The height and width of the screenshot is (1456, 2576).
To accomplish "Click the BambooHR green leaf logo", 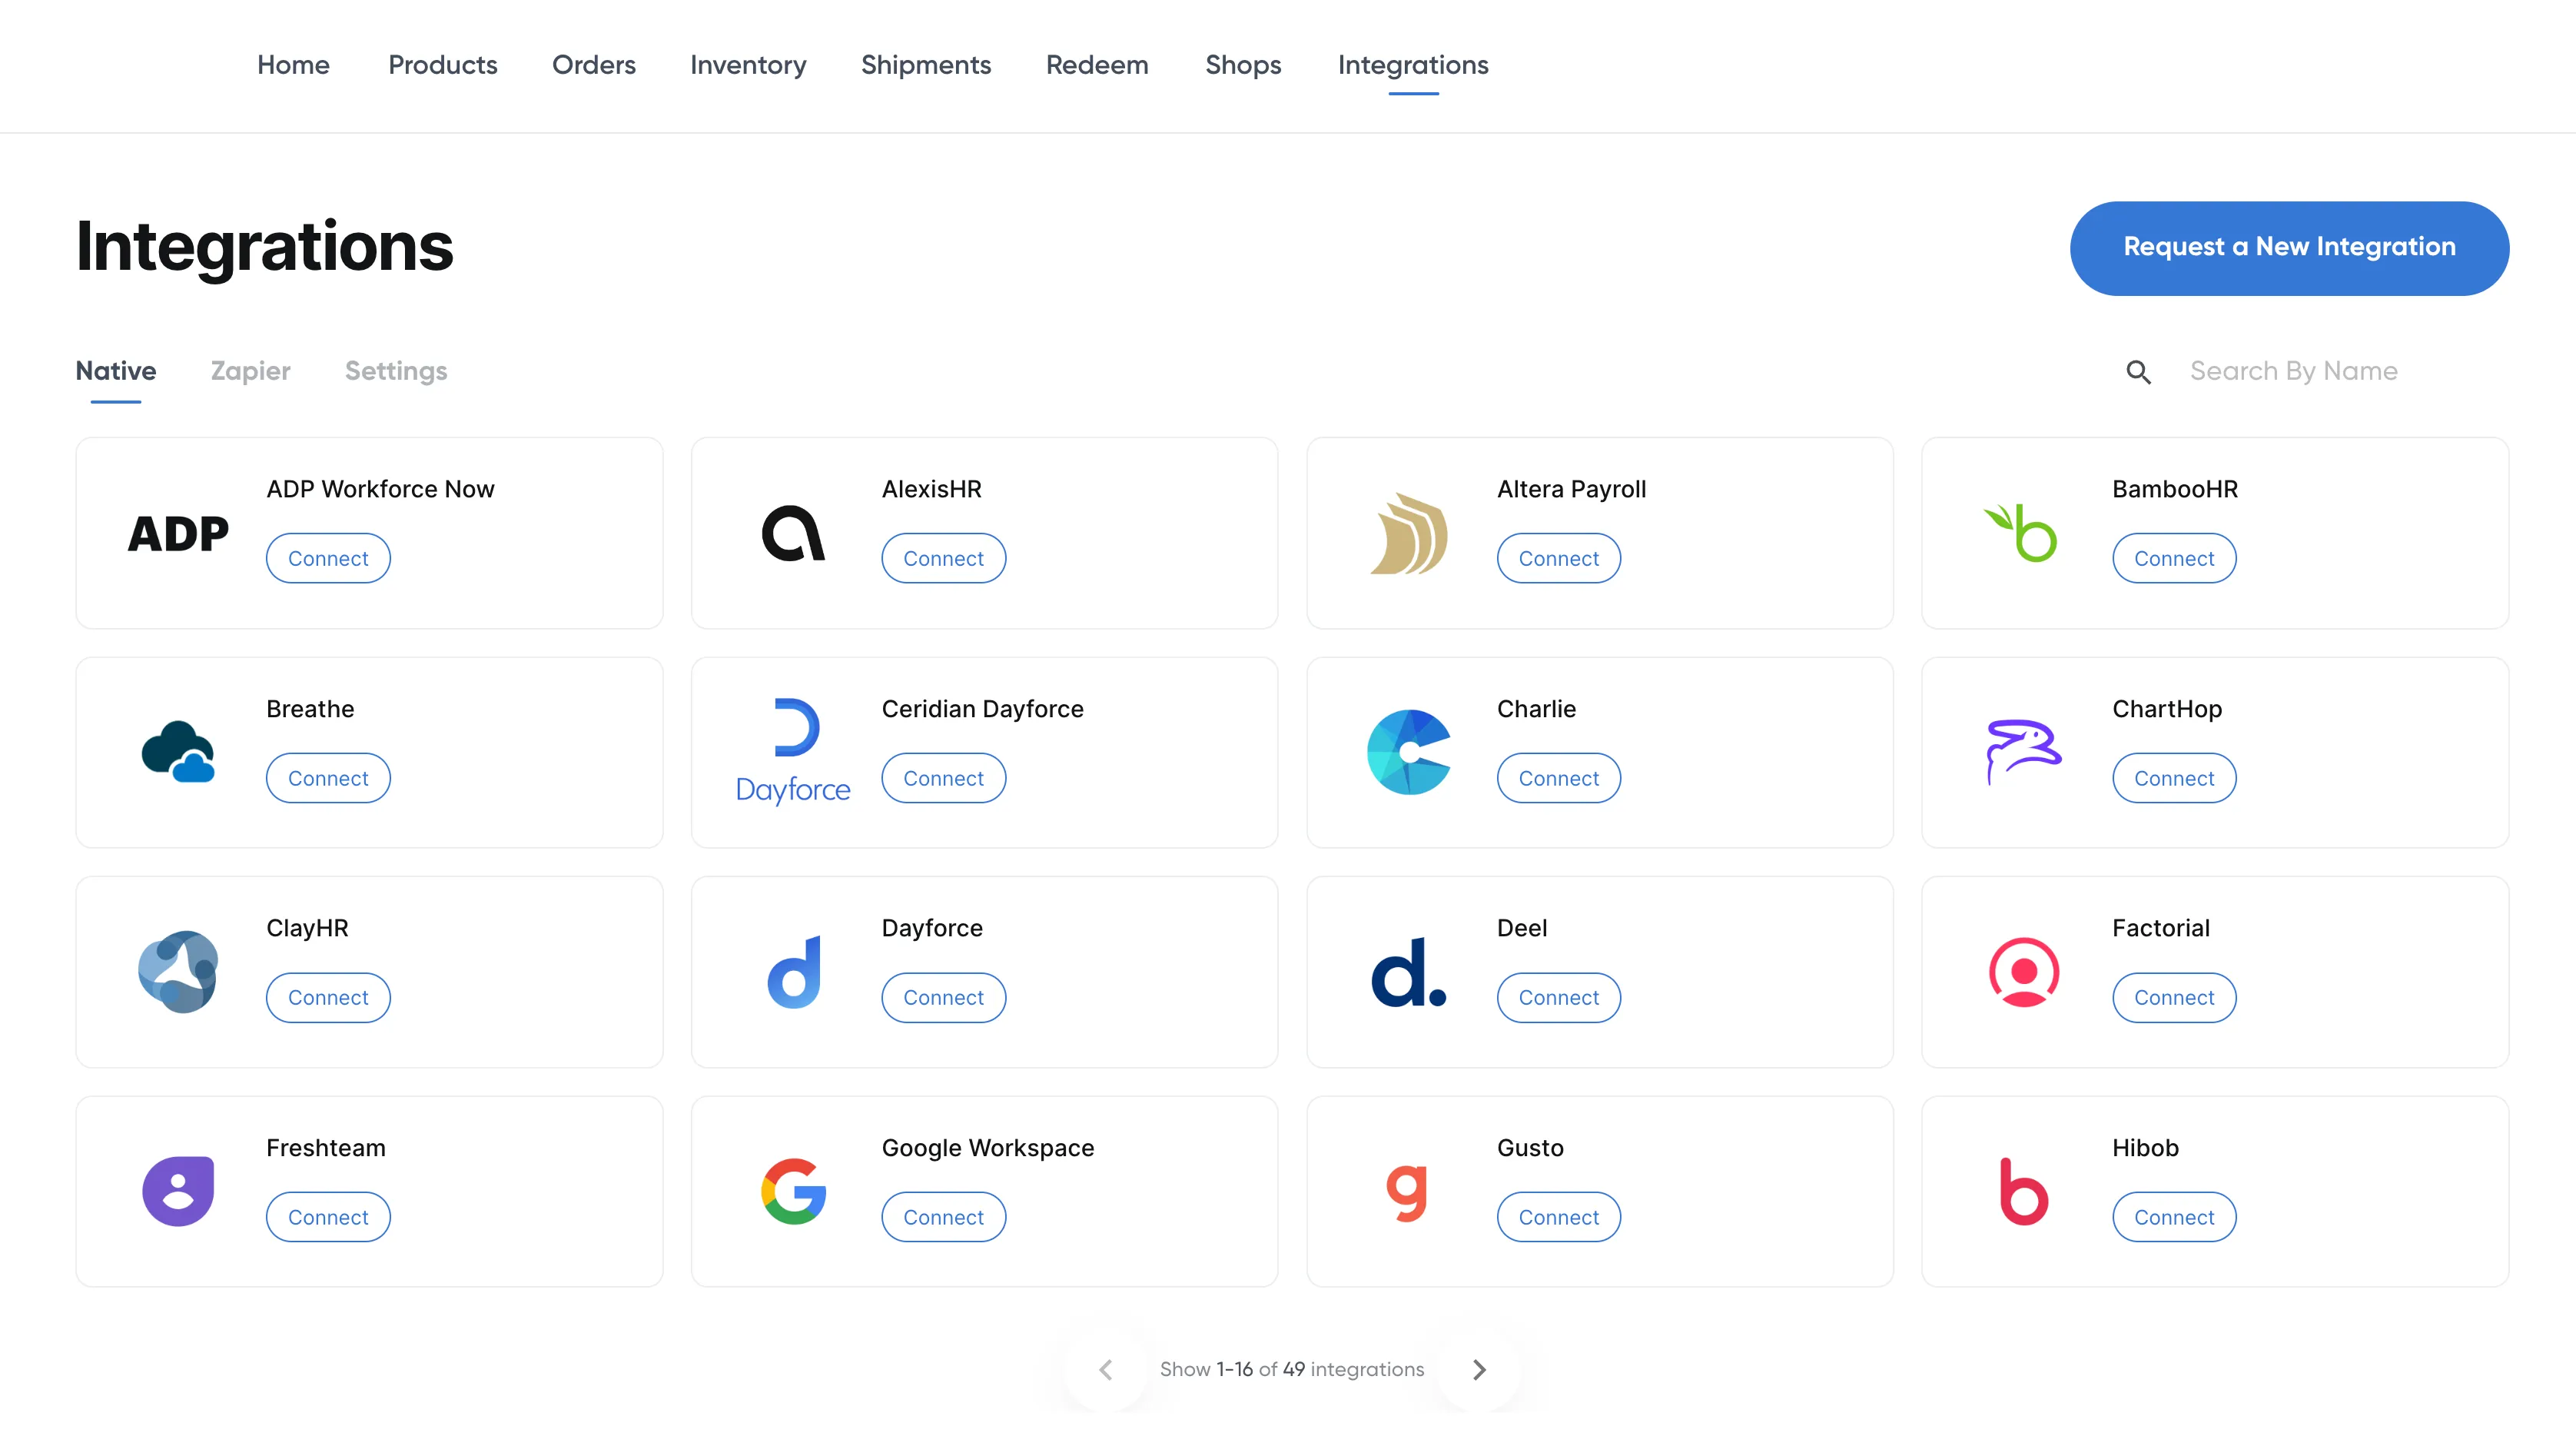I will click(2022, 533).
